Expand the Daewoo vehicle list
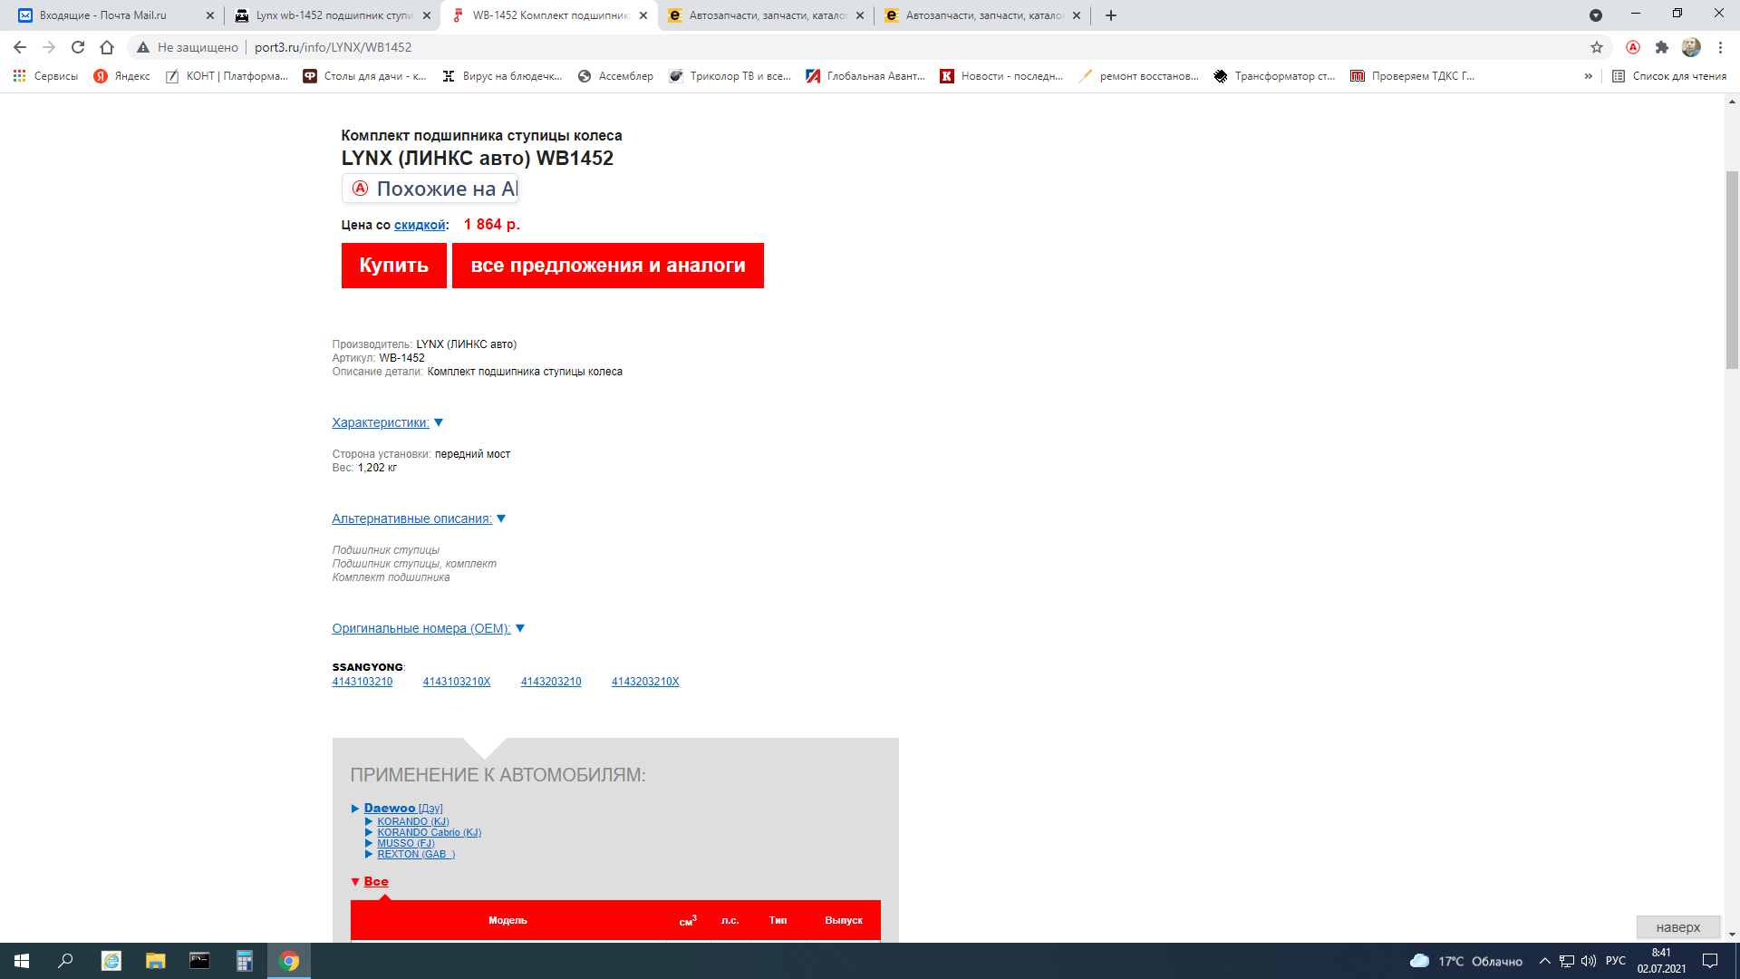 point(389,808)
